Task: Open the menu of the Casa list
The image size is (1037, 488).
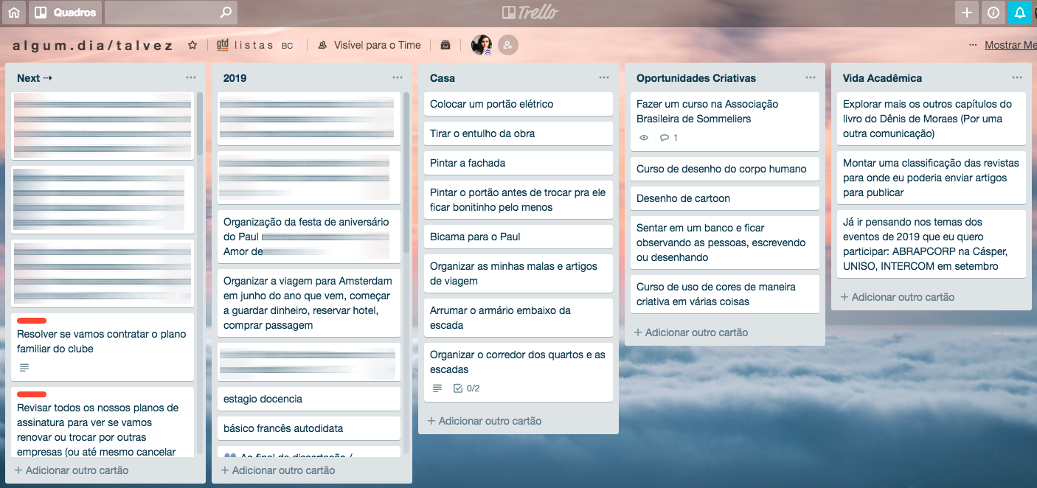Action: pos(605,77)
